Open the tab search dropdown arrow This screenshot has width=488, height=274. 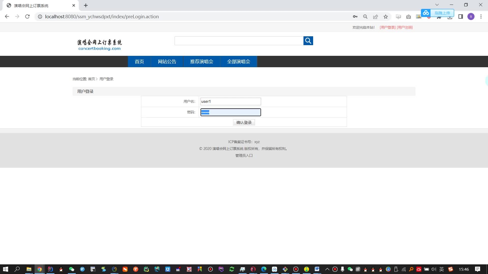tap(437, 5)
